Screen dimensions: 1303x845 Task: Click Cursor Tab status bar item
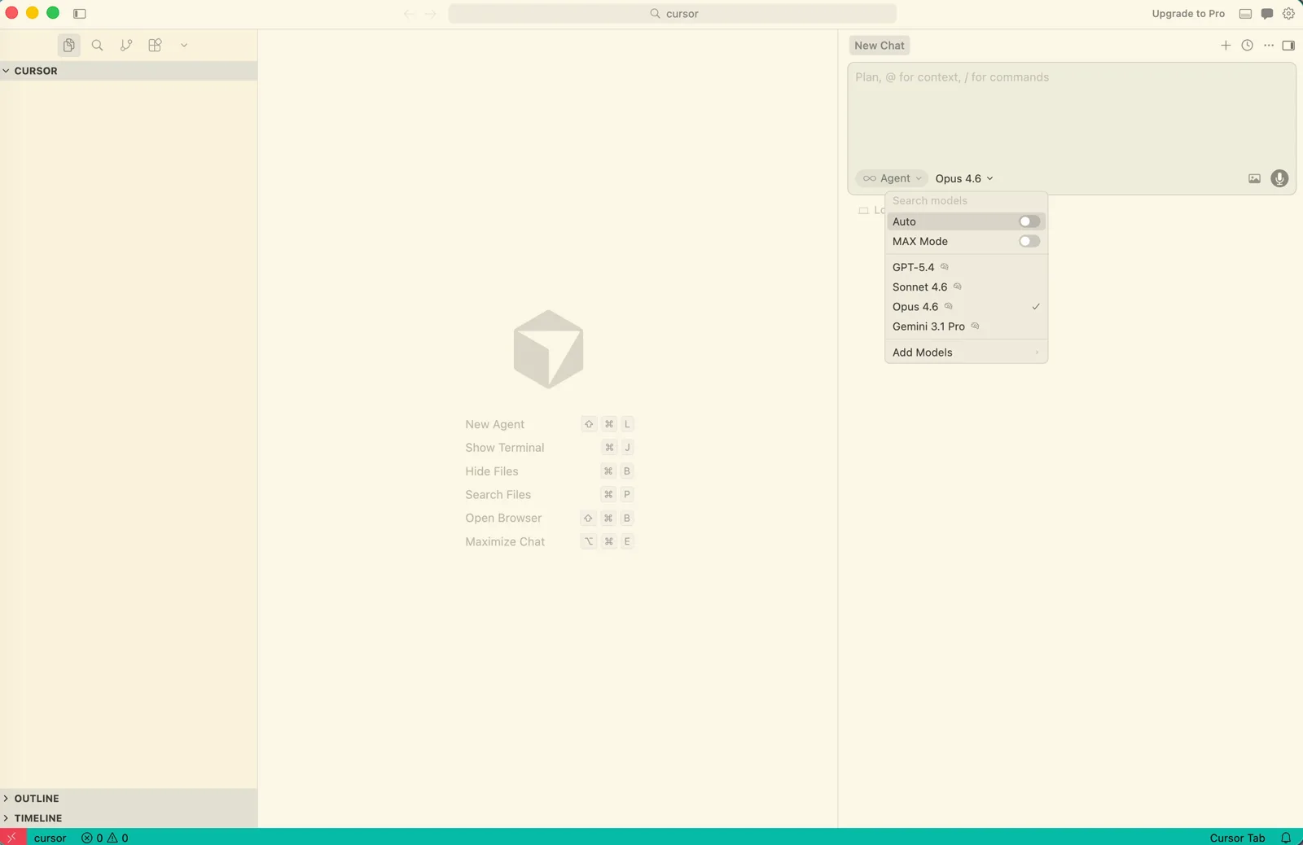click(x=1237, y=838)
